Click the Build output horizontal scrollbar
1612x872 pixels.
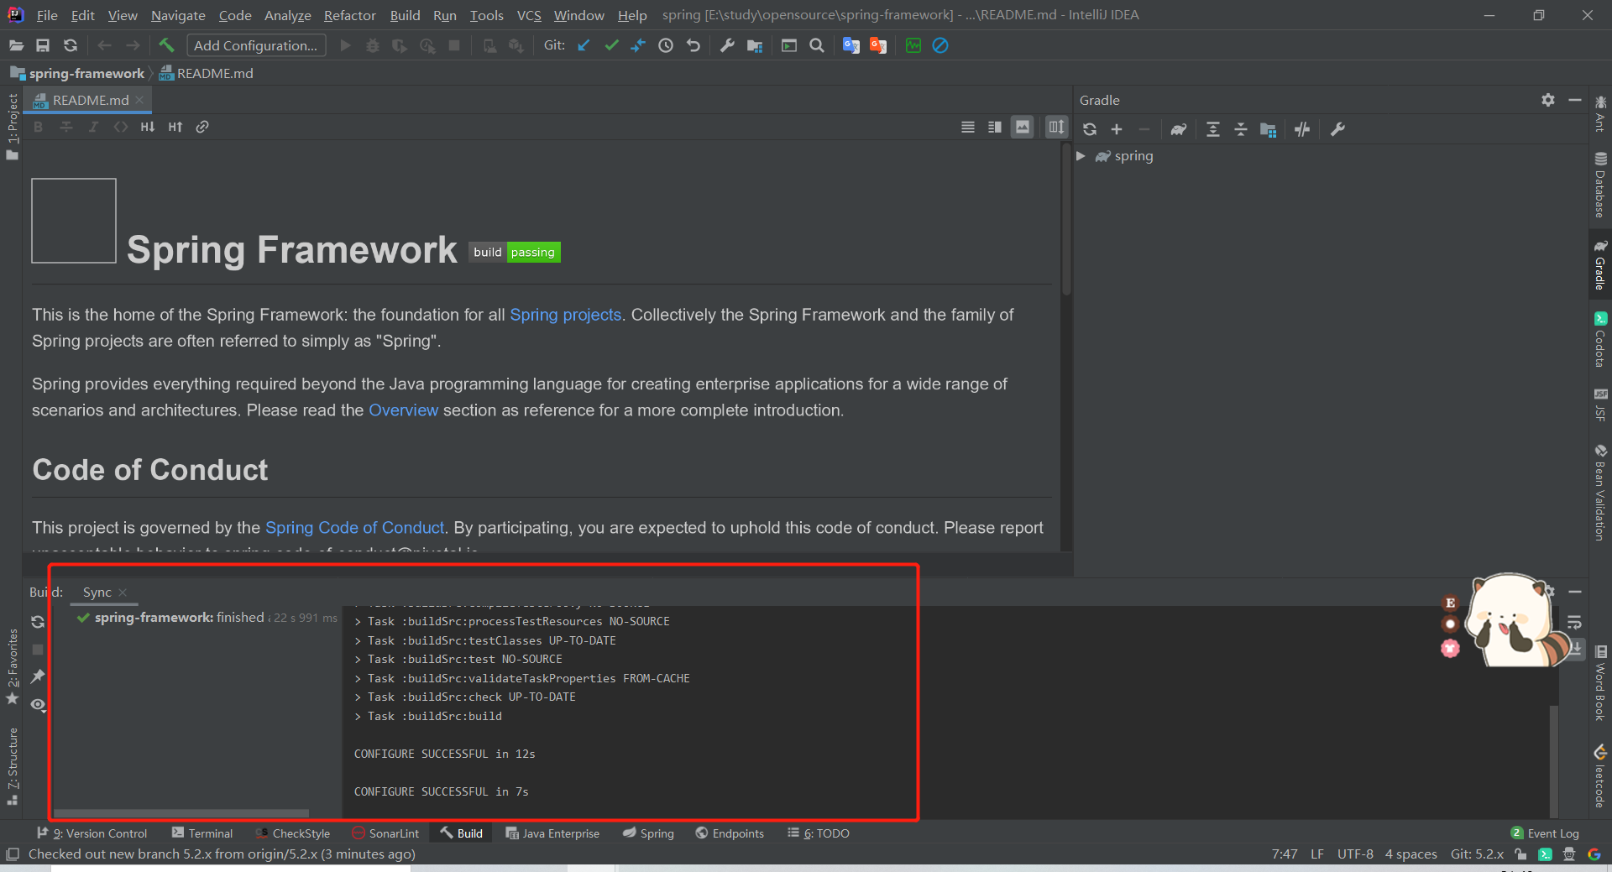pos(181,813)
